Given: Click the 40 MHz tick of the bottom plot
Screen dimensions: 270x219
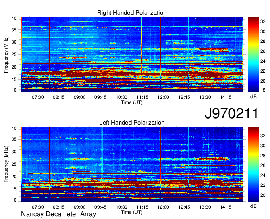Looking at the screenshot, I should tap(14, 128).
